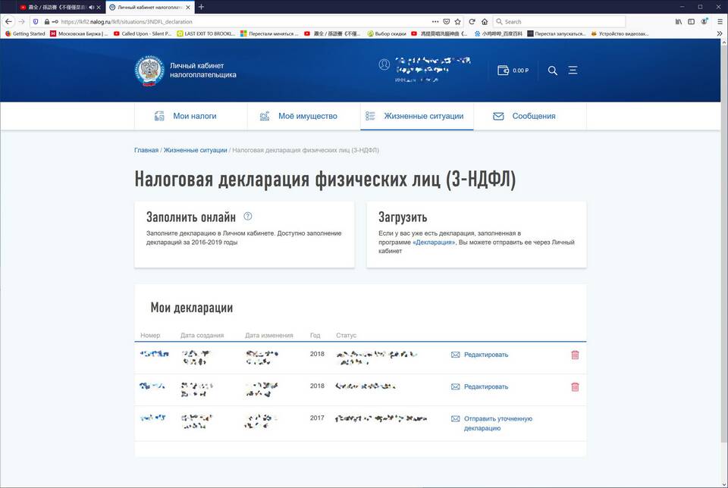Viewport: 728px width, 488px height.
Task: Go back with the browser back arrow
Action: coord(8,21)
